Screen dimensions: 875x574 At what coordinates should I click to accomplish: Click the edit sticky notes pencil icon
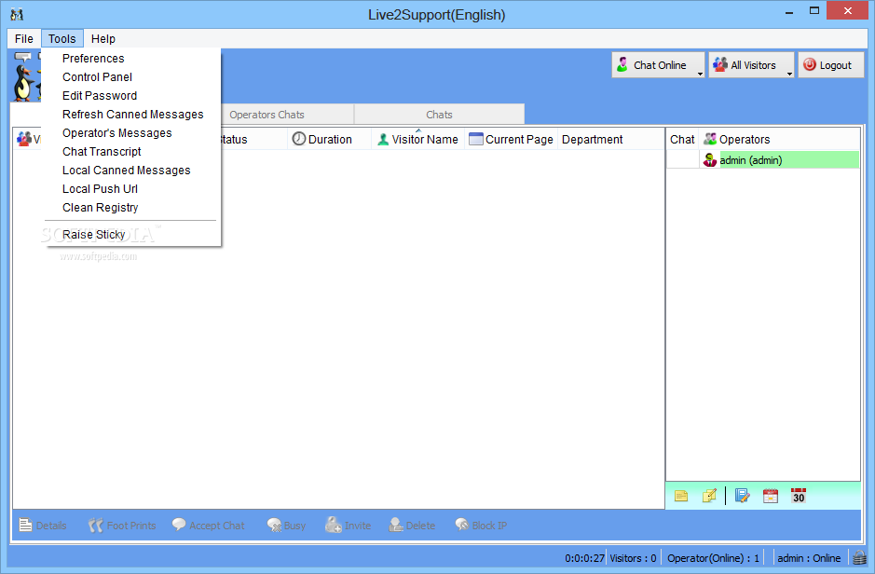tap(709, 496)
